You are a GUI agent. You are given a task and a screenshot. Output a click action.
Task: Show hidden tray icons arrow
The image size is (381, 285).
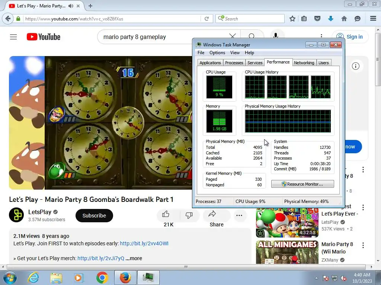coord(316,278)
